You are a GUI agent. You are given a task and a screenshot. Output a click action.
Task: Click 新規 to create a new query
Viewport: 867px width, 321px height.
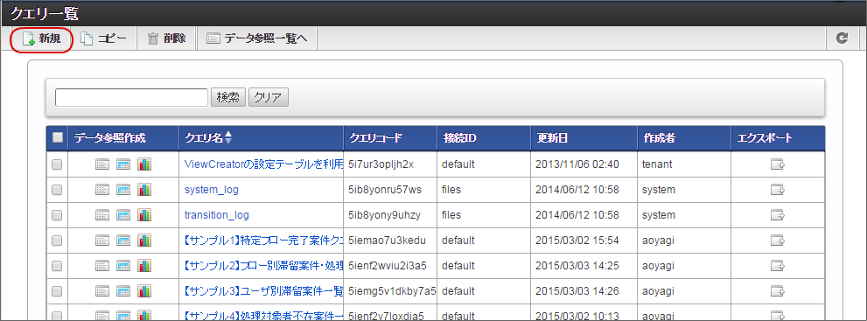click(x=42, y=38)
